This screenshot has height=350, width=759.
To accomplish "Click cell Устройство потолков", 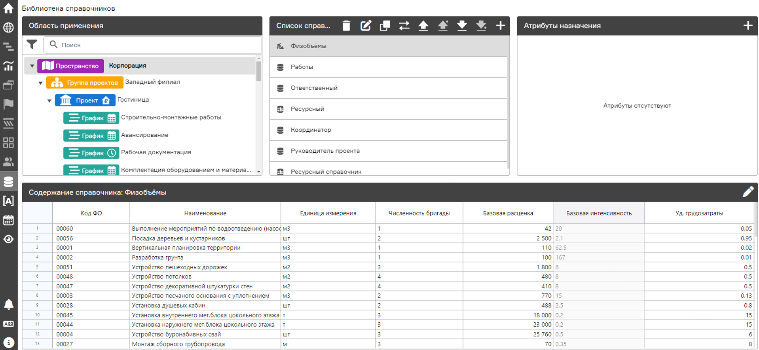I will pos(205,276).
